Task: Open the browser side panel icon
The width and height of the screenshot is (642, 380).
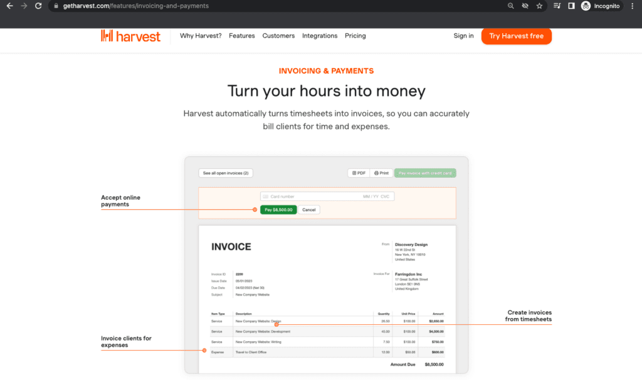Action: point(571,6)
